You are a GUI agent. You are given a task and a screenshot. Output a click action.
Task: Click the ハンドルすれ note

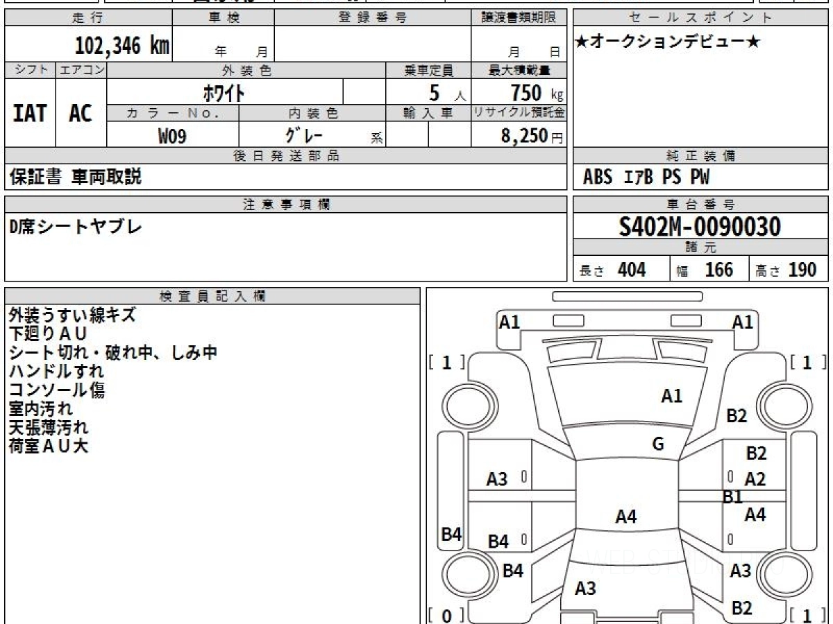[57, 372]
